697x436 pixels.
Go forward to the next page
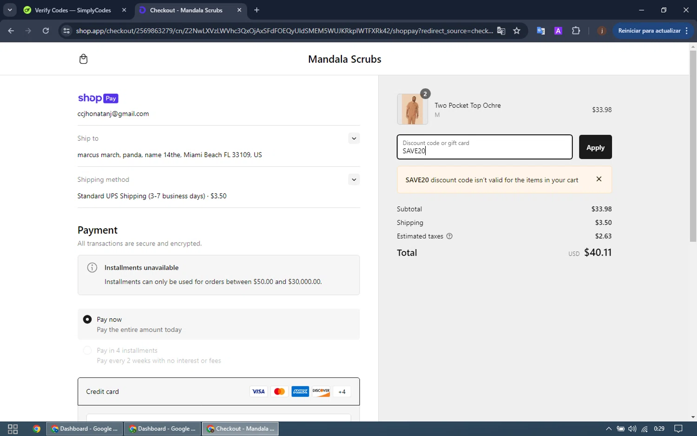coord(28,31)
